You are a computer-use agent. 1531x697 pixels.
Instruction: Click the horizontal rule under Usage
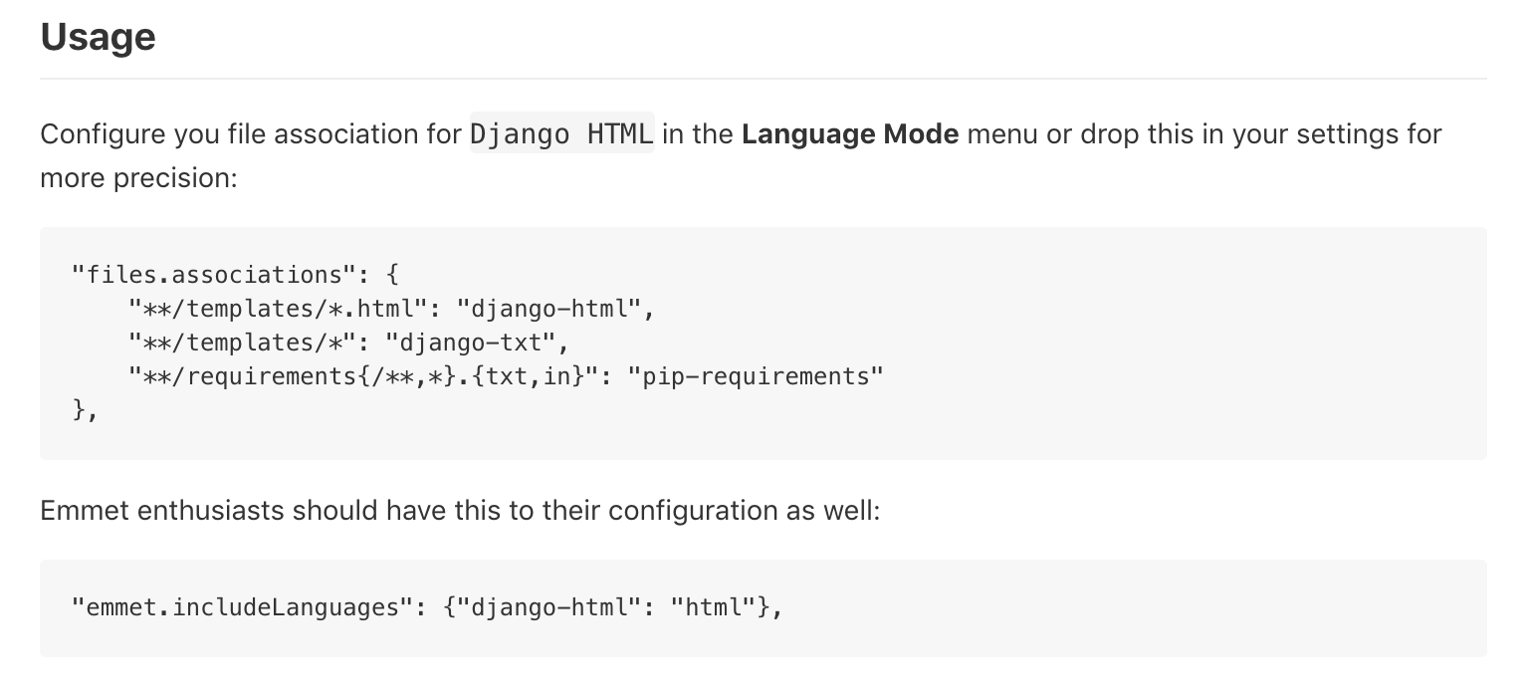(x=765, y=72)
